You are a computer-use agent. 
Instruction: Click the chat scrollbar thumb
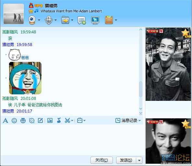pos(141,89)
